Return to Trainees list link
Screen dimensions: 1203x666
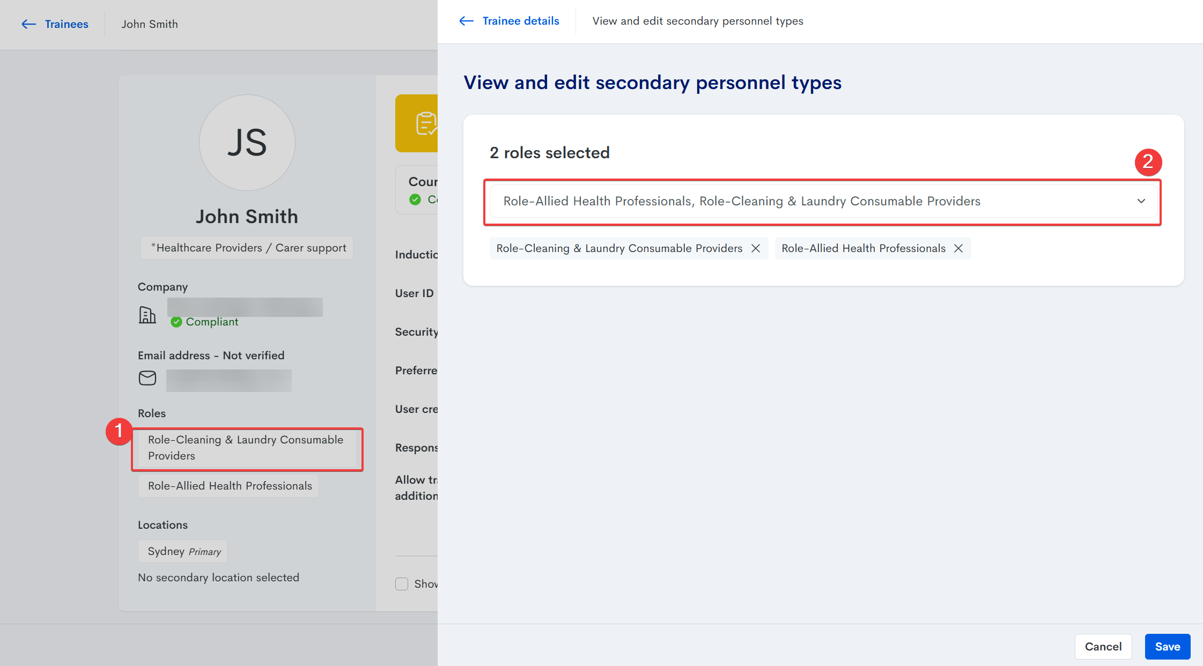[67, 24]
